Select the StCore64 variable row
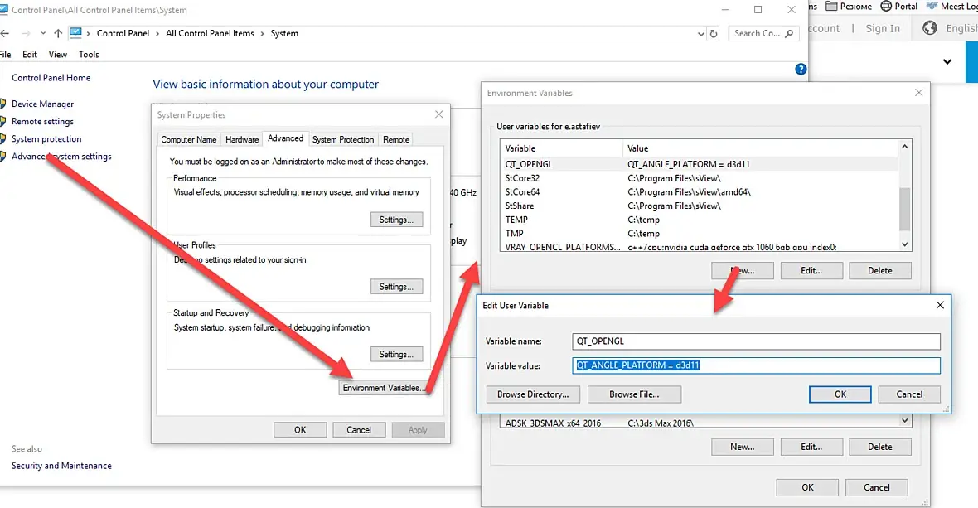Screen dimensions: 978x508 click(699, 192)
